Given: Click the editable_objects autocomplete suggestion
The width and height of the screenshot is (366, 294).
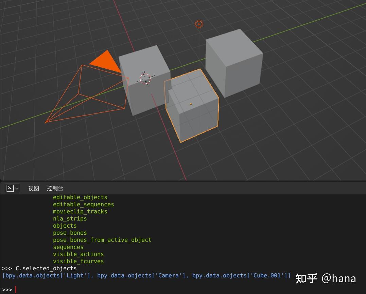Looking at the screenshot, I should pos(80,197).
